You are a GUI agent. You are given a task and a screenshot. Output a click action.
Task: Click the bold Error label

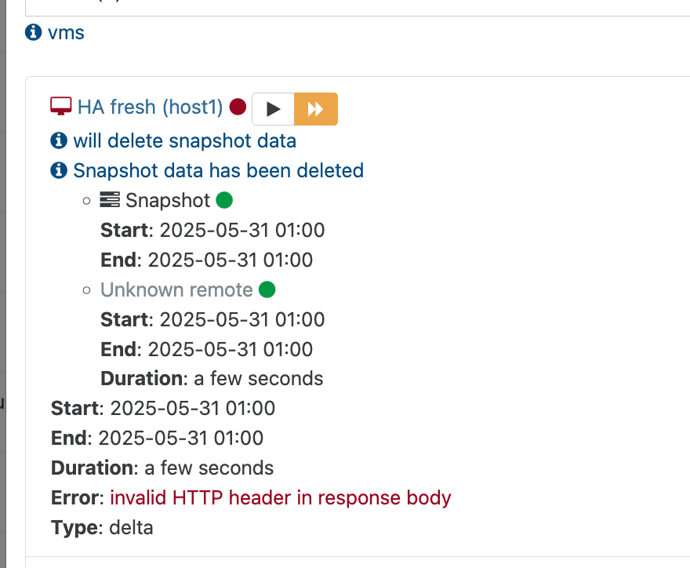[76, 497]
